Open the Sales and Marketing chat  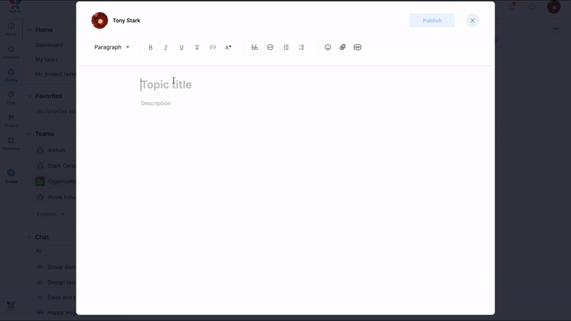56,297
